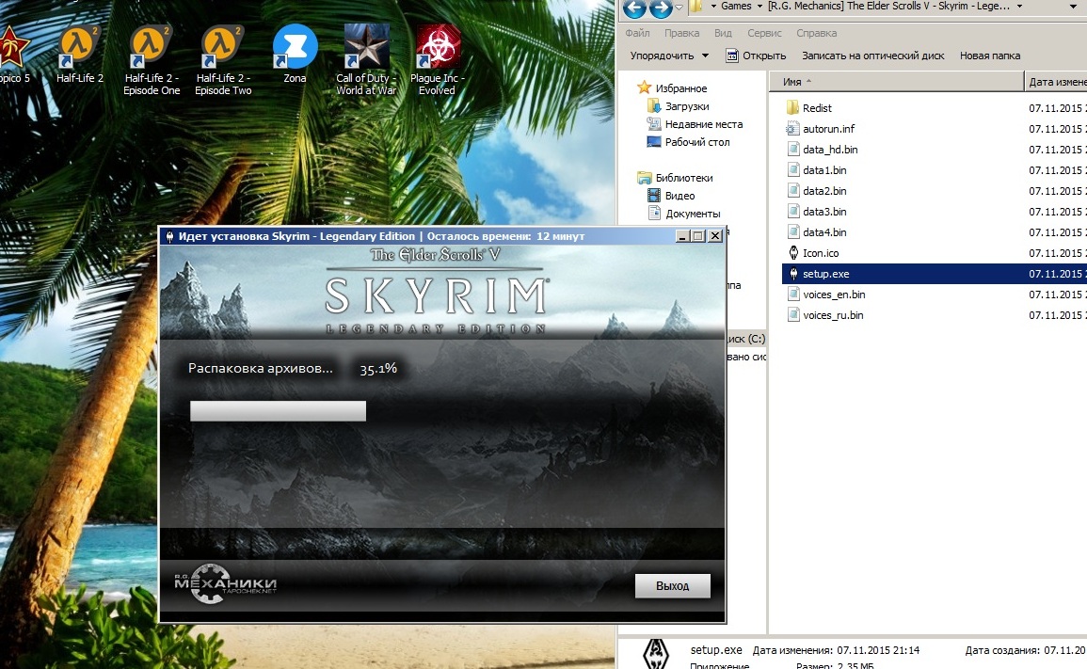Click the Новая папка button

(989, 56)
